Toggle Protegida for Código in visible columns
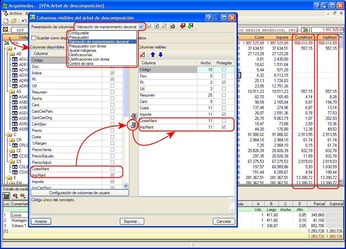 coord(224,69)
